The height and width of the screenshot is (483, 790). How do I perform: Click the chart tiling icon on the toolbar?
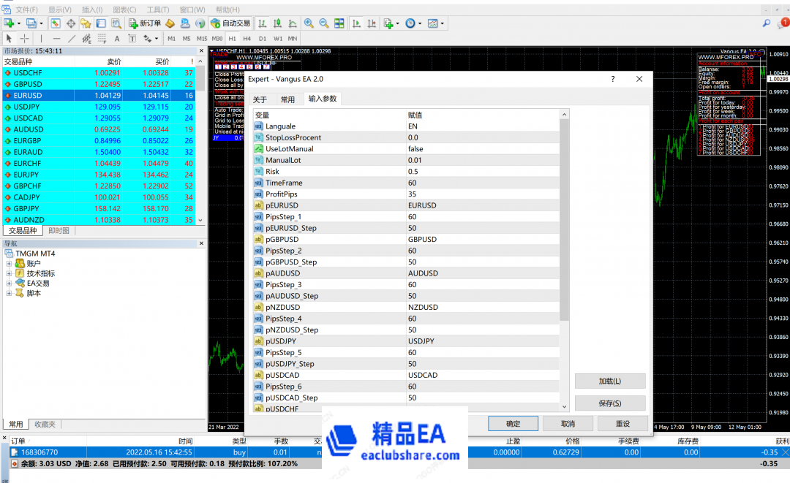coord(338,23)
